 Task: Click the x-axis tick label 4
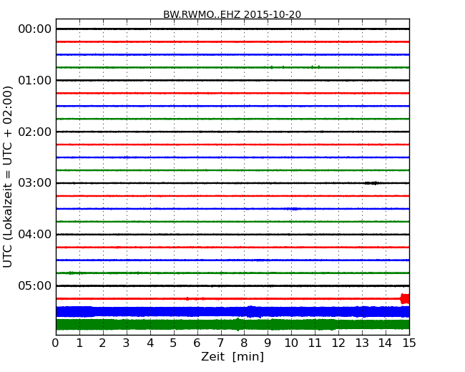tap(150, 343)
